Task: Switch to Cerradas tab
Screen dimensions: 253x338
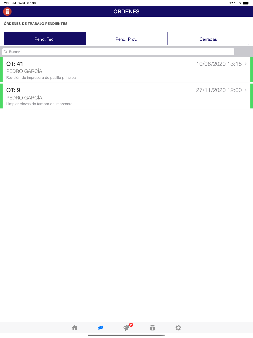Action: pos(208,39)
